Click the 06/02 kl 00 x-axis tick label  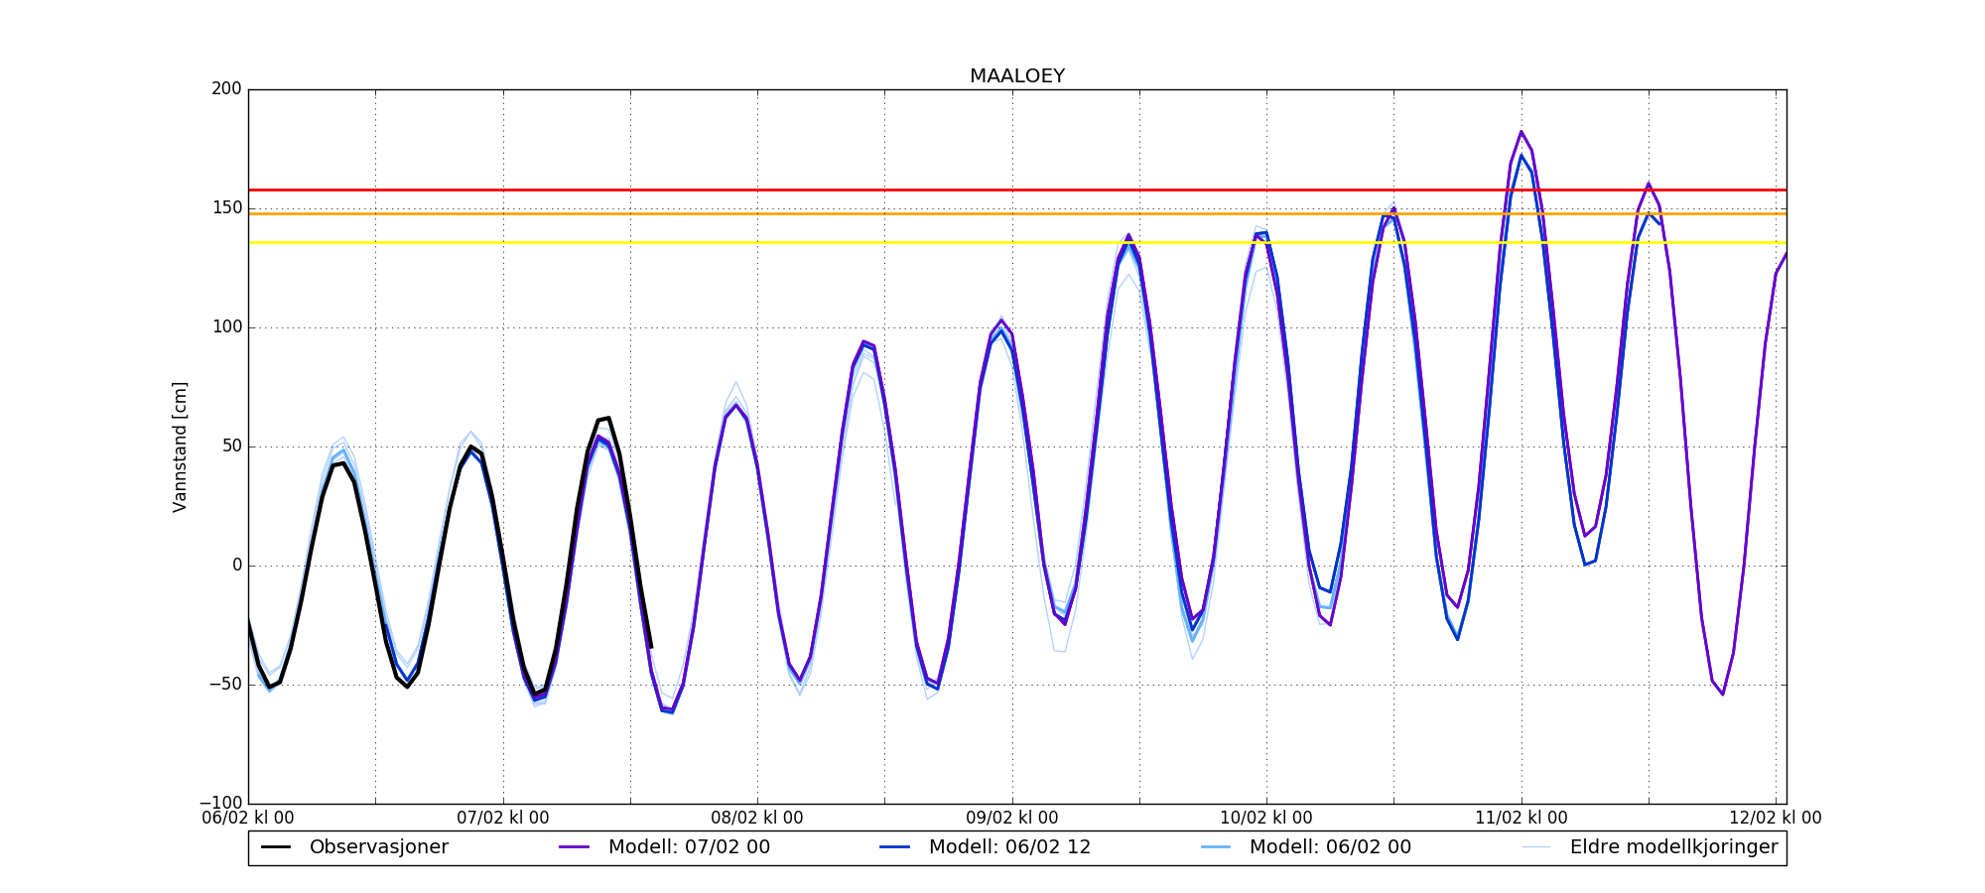[x=248, y=819]
